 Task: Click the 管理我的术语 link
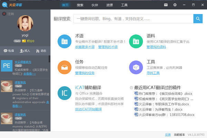click(x=108, y=47)
